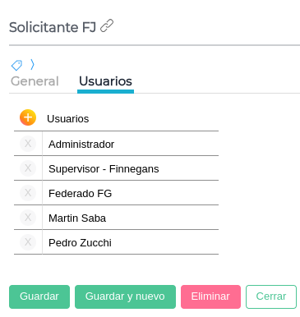Remove Administrador with its X icon
Viewport: 300px width, 317px height.
[x=28, y=144]
